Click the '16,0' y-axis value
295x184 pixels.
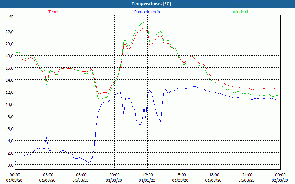[x=10, y=68]
